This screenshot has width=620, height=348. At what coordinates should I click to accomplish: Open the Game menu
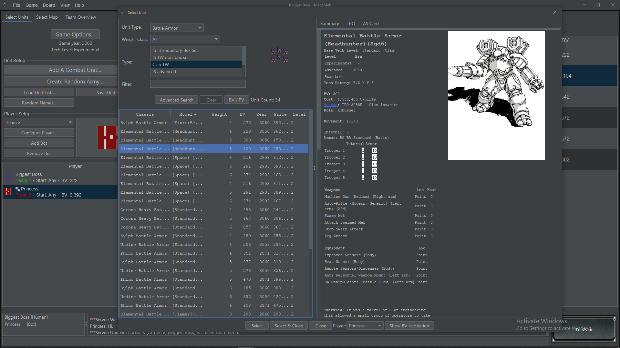[x=31, y=5]
